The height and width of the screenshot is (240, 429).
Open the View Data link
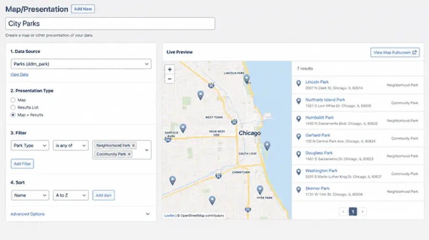20,74
